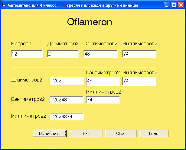186x150 pixels.
Task: Click the Exit button
Action: click(x=86, y=133)
